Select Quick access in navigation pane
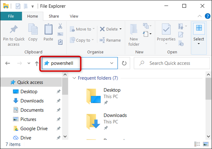Viewport: 212px width, 149px height. pyautogui.click(x=31, y=82)
